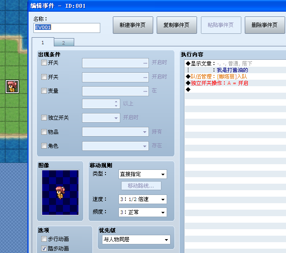The width and height of the screenshot is (286, 253).
Task: Select event page tab 1
Action: pyautogui.click(x=43, y=42)
